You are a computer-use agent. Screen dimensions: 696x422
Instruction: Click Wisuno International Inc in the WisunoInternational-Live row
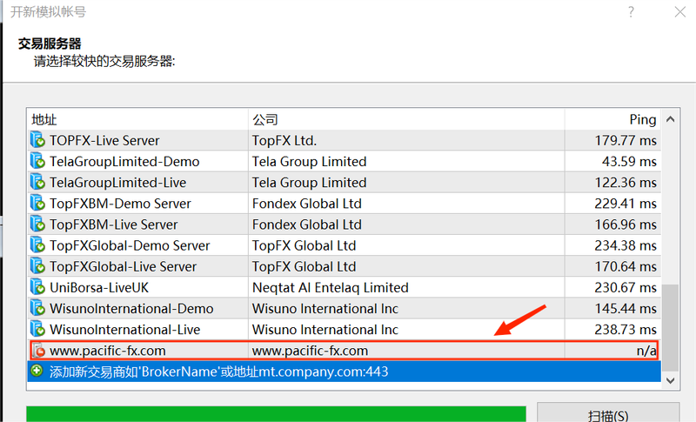(325, 330)
